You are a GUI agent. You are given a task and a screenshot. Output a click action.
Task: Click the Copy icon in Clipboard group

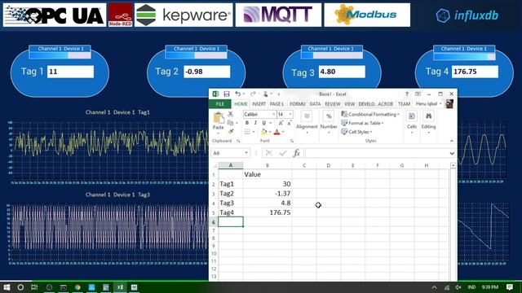(230, 123)
